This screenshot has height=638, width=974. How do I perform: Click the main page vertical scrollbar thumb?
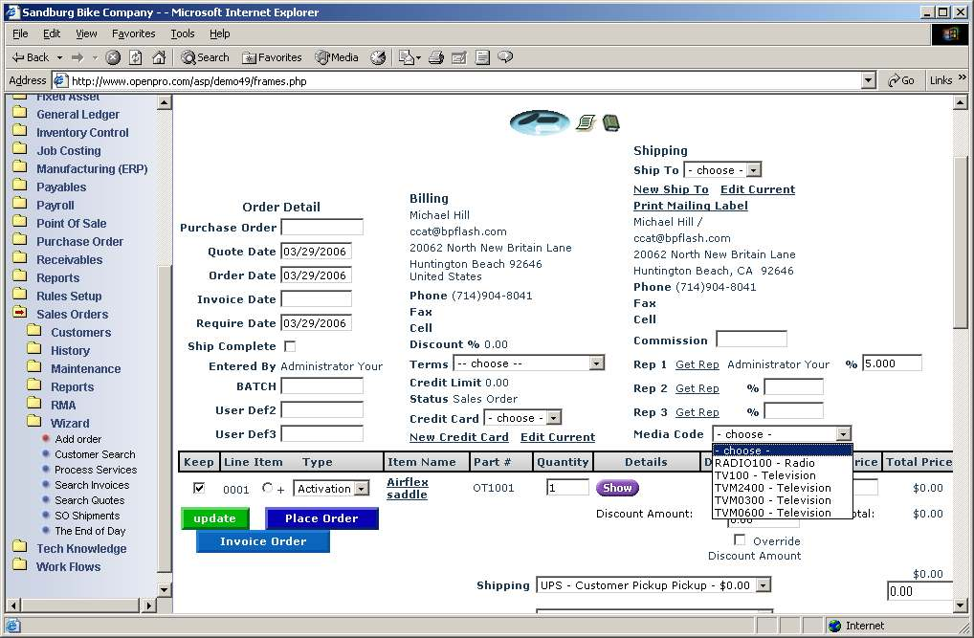[962, 239]
